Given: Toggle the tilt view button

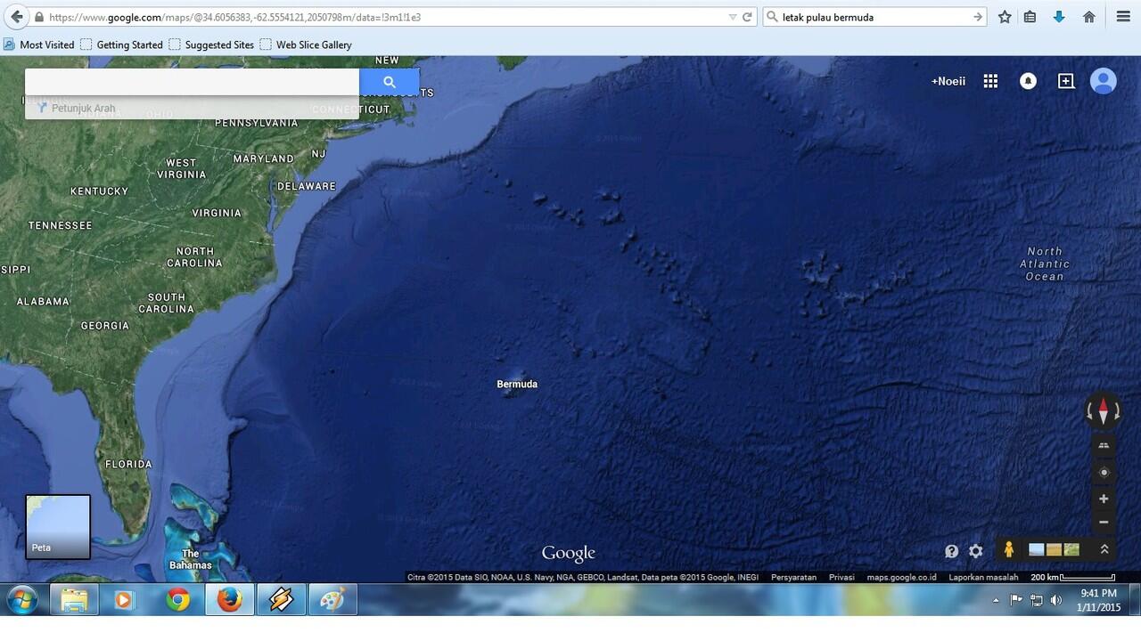Looking at the screenshot, I should pyautogui.click(x=1104, y=445).
